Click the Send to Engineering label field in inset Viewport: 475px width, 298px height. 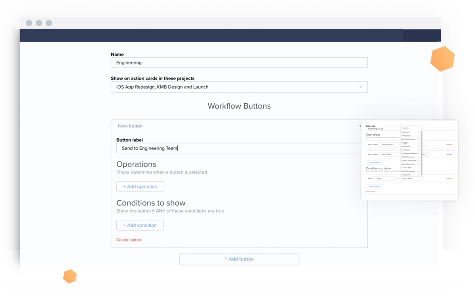pos(383,129)
